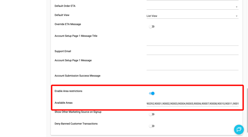Click the Show Other Marketing Source on Signup label
This screenshot has width=248, height=137.
78,112
